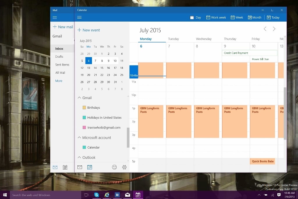Send feedback via smiley icon
The height and width of the screenshot is (199, 298).
coord(114,167)
